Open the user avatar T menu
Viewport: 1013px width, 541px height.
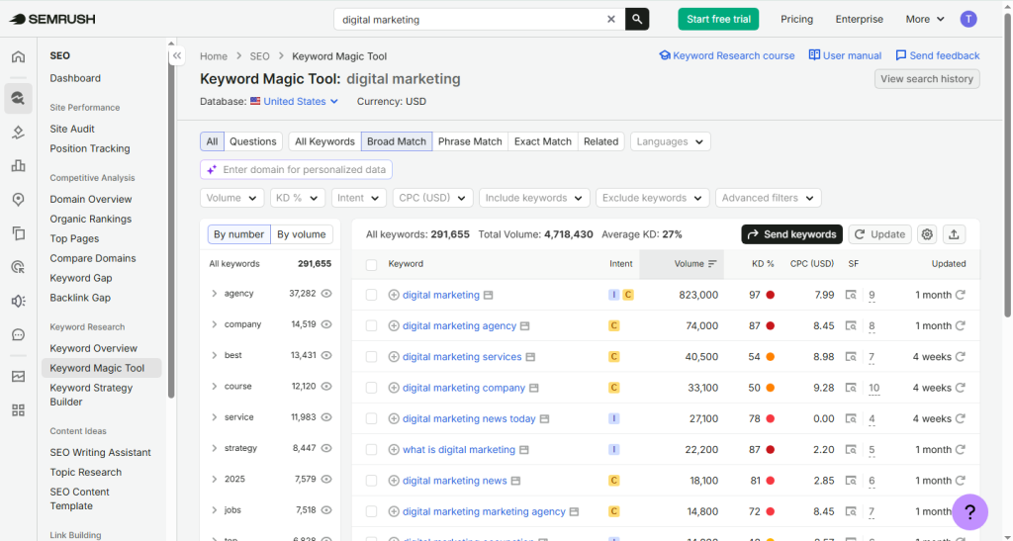[967, 20]
